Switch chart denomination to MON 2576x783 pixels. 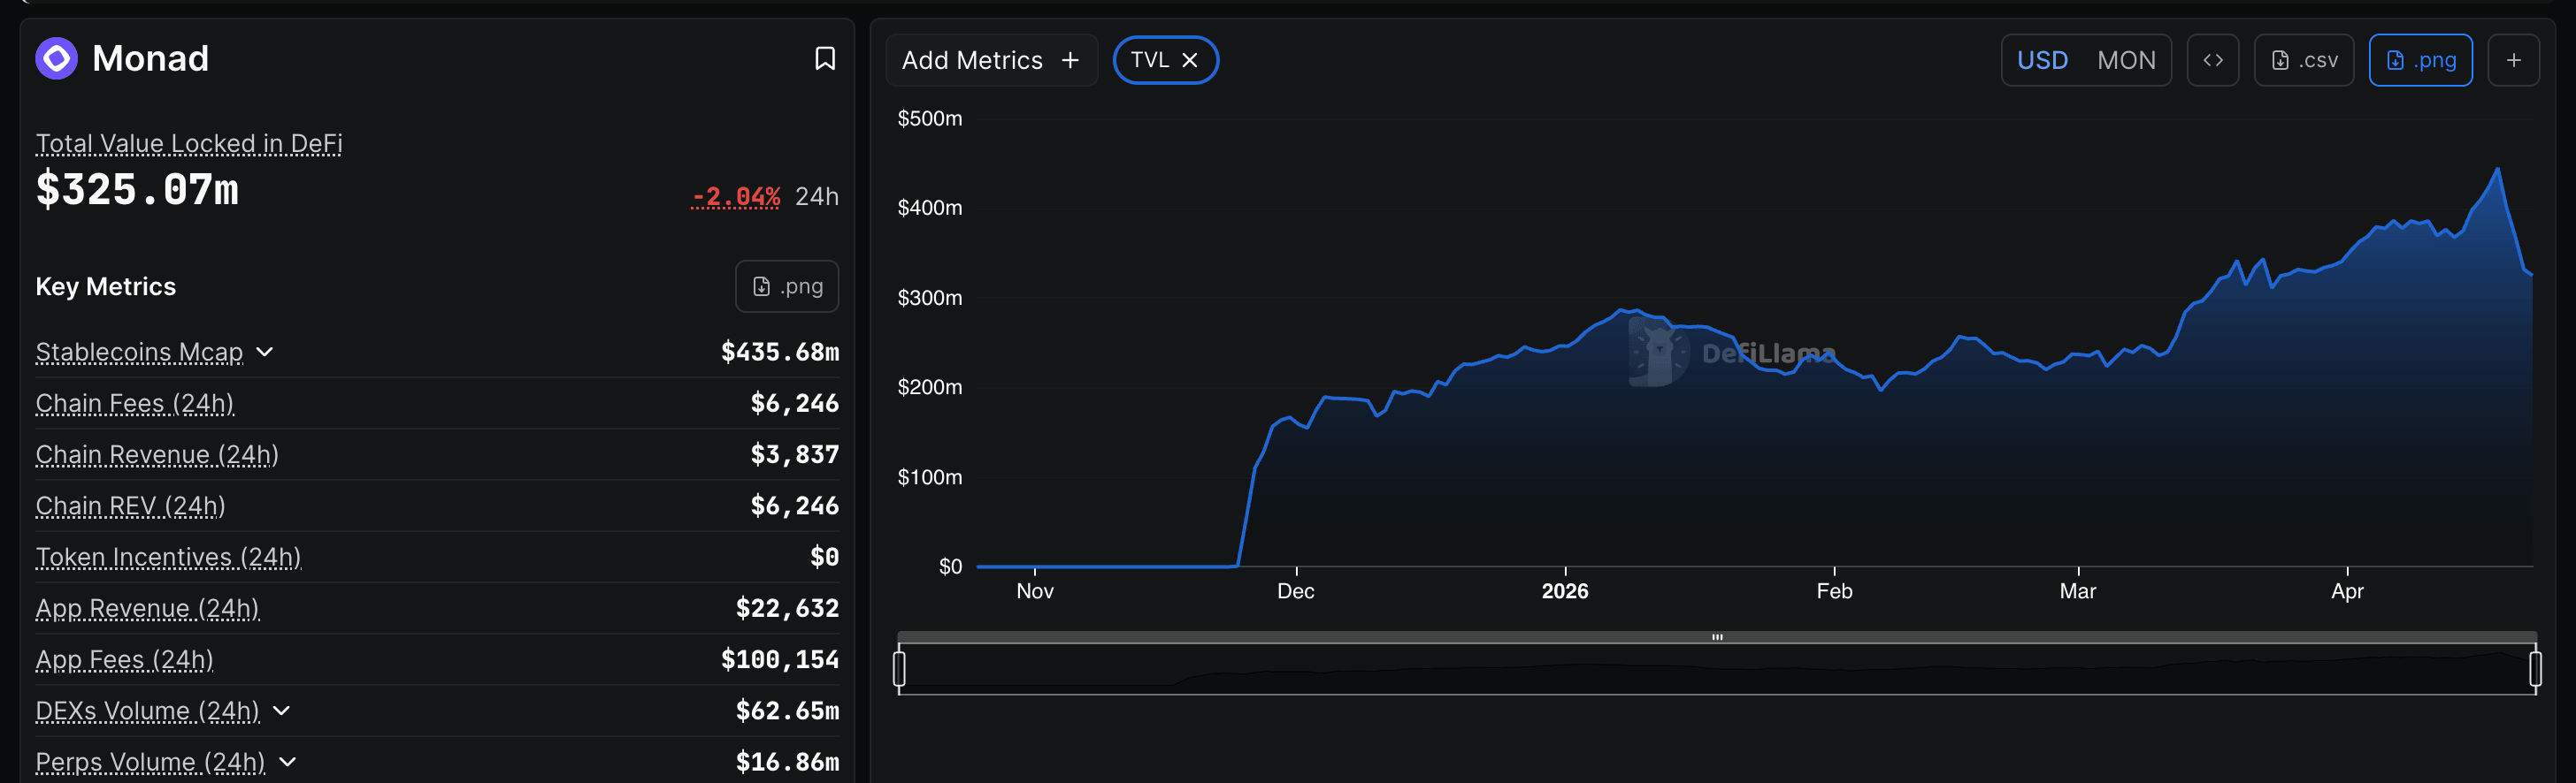2125,61
